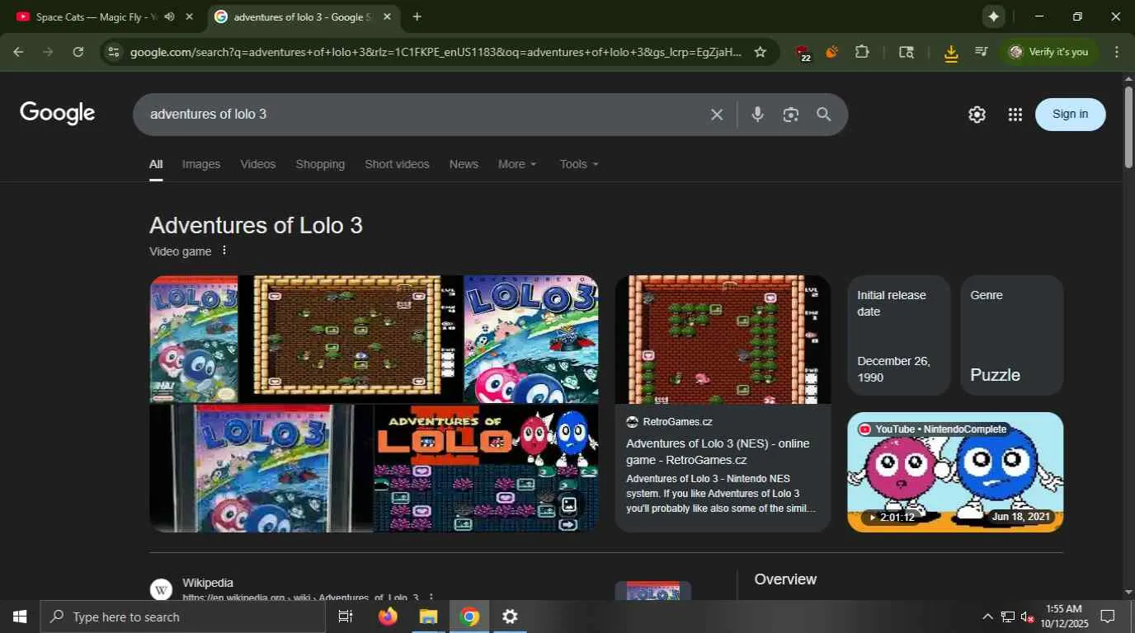Select the Shopping search tab
The image size is (1135, 633).
[x=320, y=164]
